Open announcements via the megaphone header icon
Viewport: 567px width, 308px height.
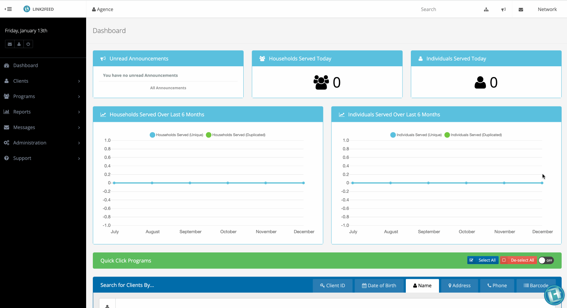(x=503, y=9)
